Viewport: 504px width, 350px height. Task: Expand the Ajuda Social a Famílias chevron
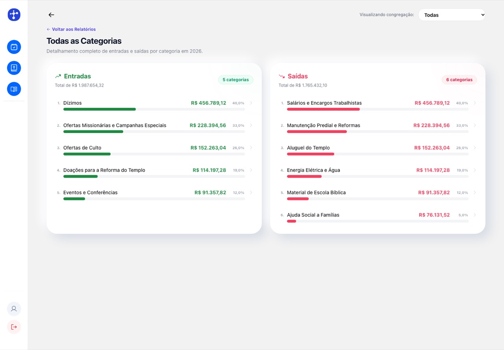(475, 215)
